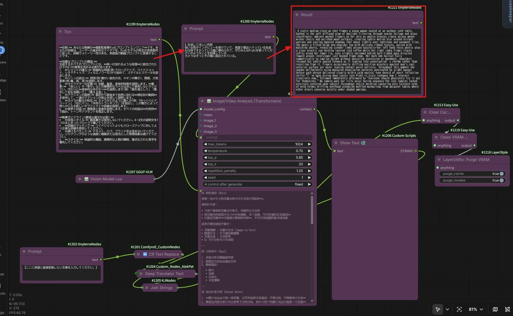Viewport: 513px width, 316px height.
Task: Decrease top_p with left arrow
Action: (x=205, y=158)
